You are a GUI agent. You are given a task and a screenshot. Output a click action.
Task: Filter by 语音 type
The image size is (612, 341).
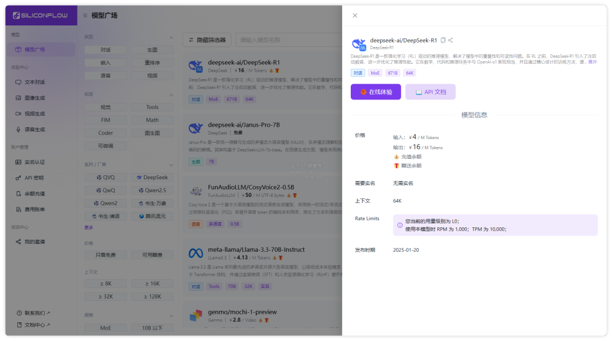coord(105,76)
